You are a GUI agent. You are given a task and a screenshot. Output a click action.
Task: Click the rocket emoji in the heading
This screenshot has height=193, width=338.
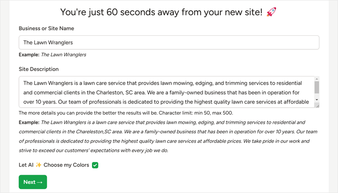pos(271,12)
